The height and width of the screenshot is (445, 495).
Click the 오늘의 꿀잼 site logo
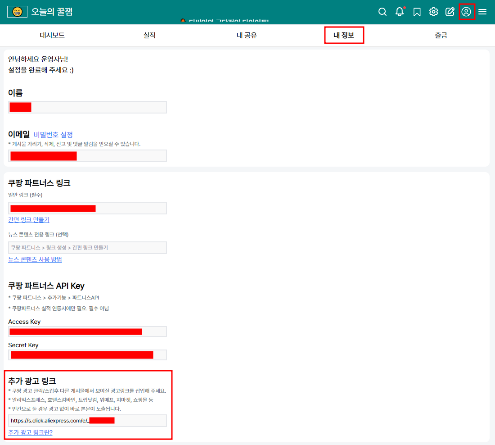point(40,12)
